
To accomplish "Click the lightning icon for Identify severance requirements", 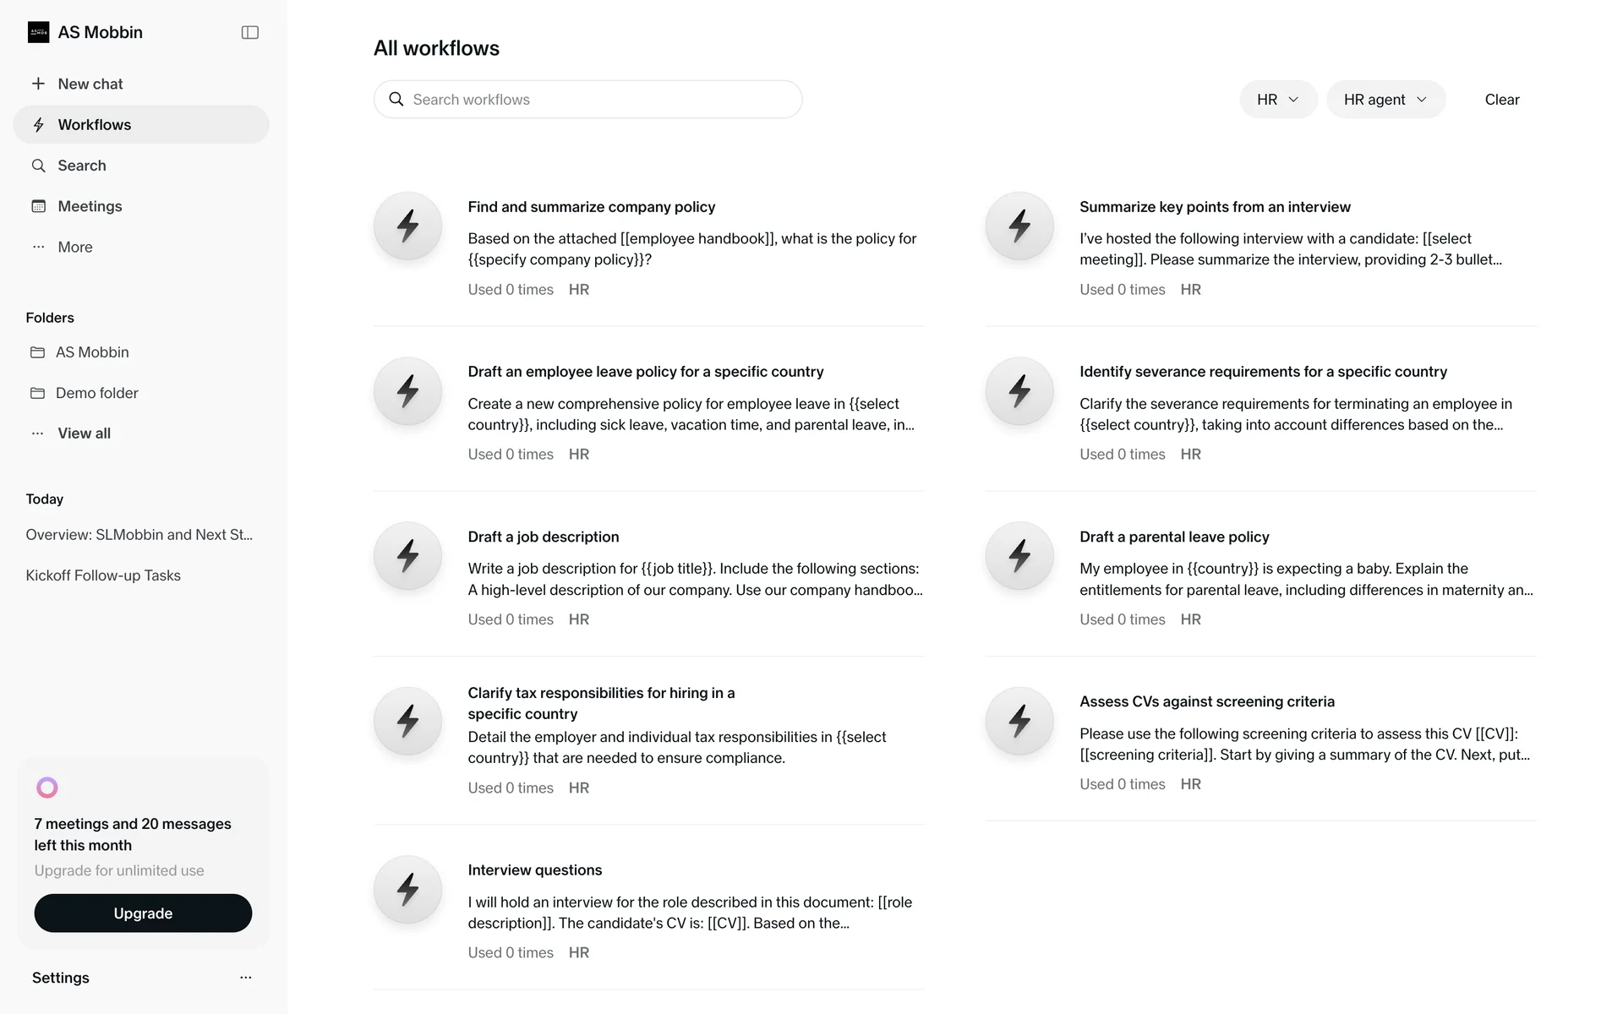I will click(1019, 390).
